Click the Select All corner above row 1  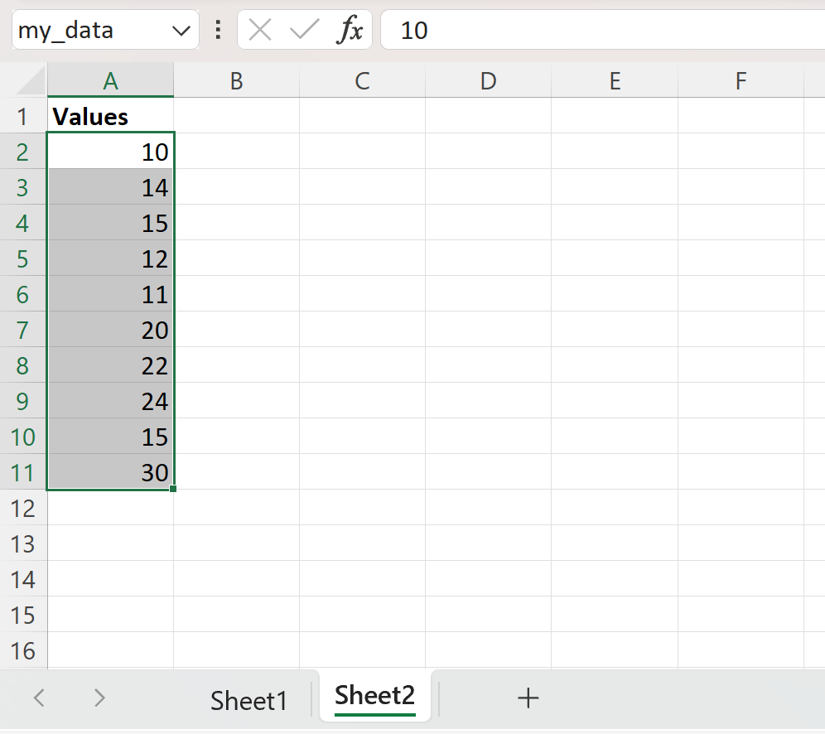pyautogui.click(x=24, y=80)
